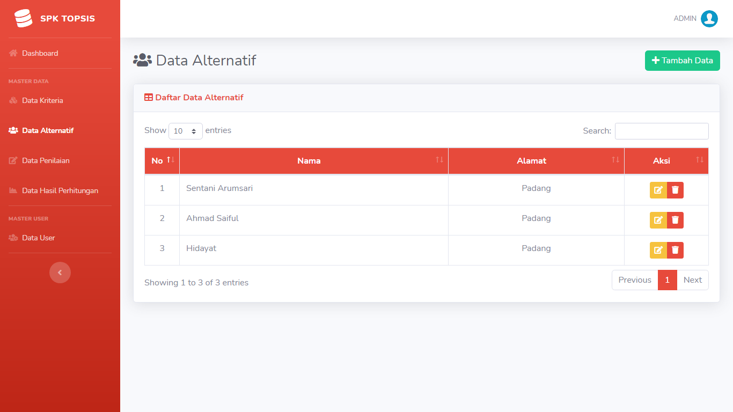This screenshot has width=733, height=412.
Task: Delete the Hidayat row
Action: (x=675, y=250)
